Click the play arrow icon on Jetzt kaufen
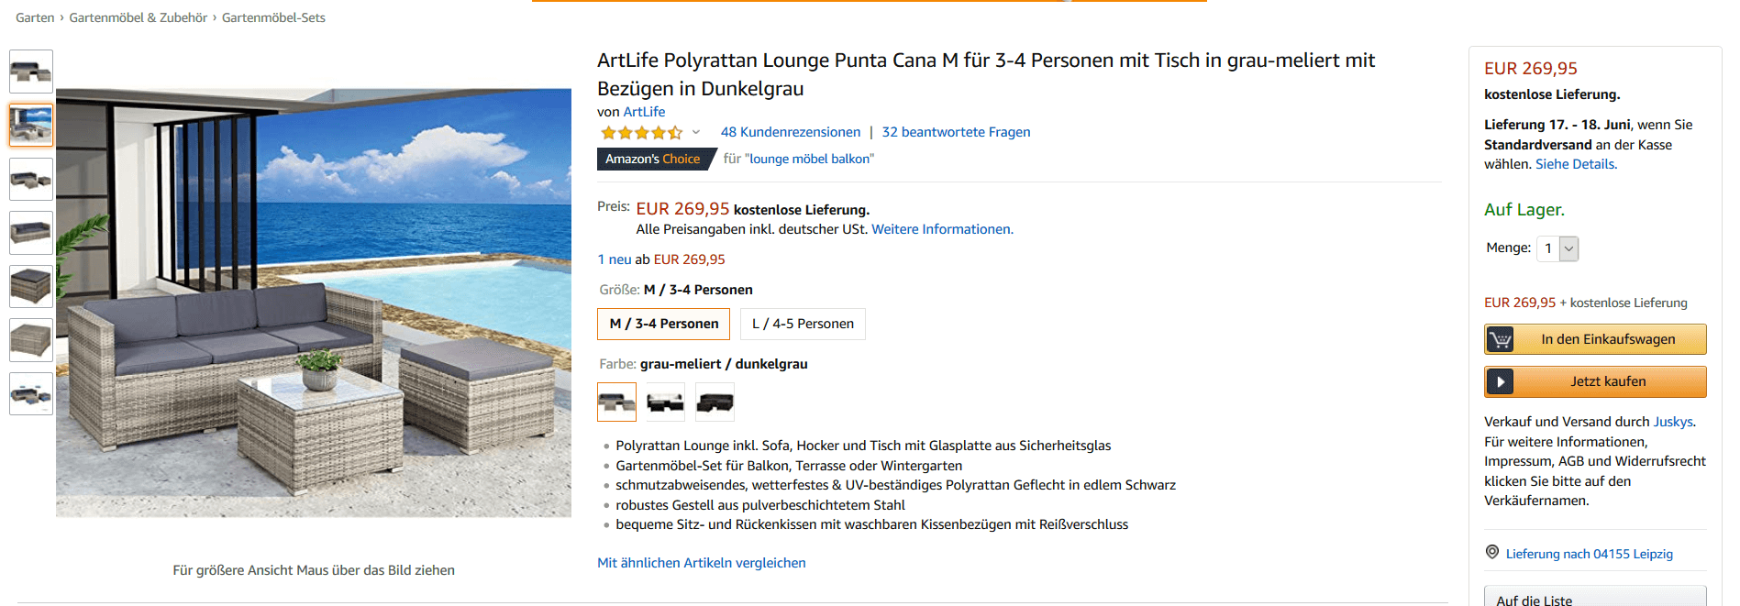The height and width of the screenshot is (606, 1740). coord(1501,381)
